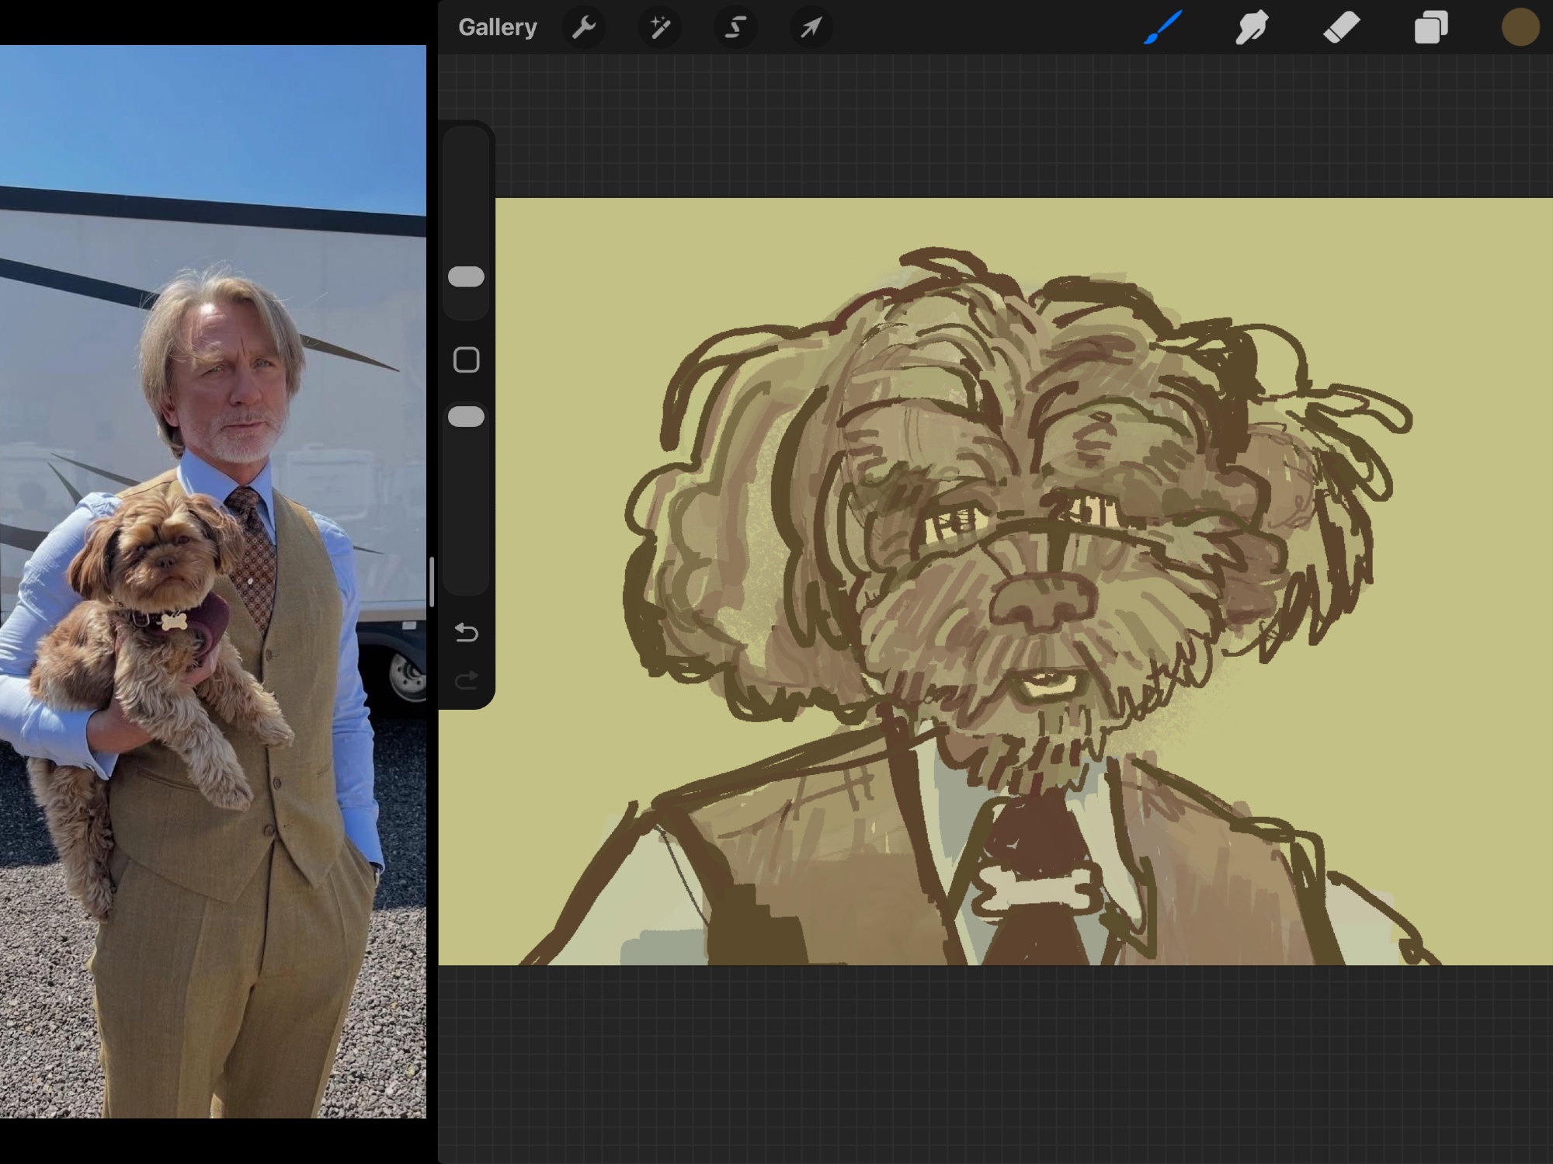Tap the reference photo of man with dog

pyautogui.click(x=213, y=581)
